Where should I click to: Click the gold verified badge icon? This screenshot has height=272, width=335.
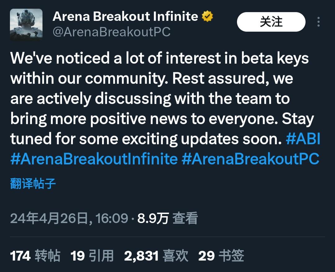coord(207,16)
